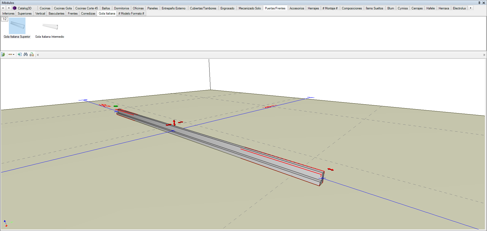
Task: Click the tree navigation up icon
Action: (3, 54)
